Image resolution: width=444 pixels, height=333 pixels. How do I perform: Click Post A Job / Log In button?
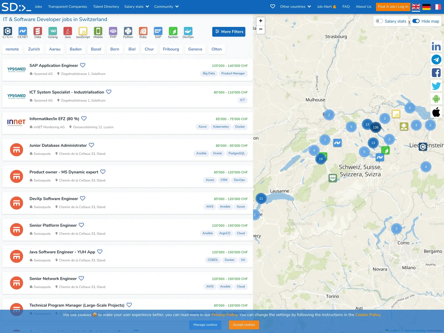point(393,7)
